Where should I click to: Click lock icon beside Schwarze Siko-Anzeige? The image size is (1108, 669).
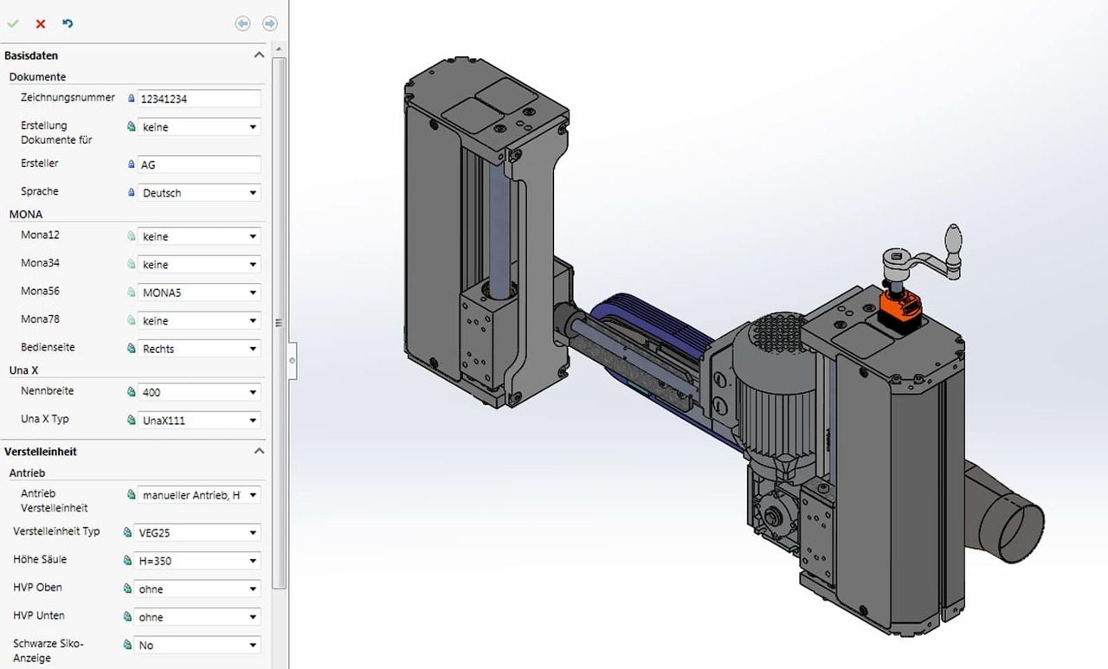pyautogui.click(x=128, y=645)
